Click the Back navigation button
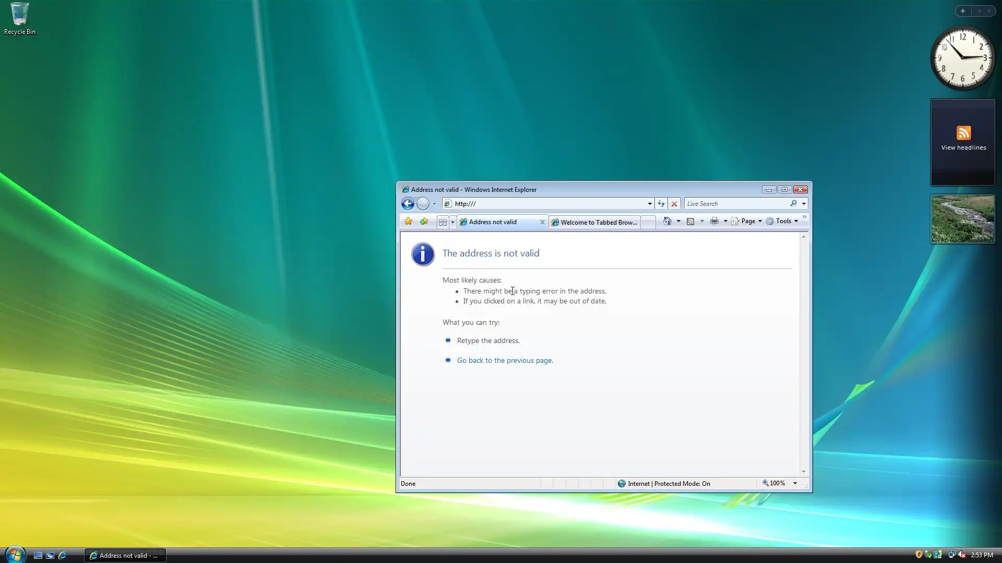The height and width of the screenshot is (563, 1002). coord(408,204)
